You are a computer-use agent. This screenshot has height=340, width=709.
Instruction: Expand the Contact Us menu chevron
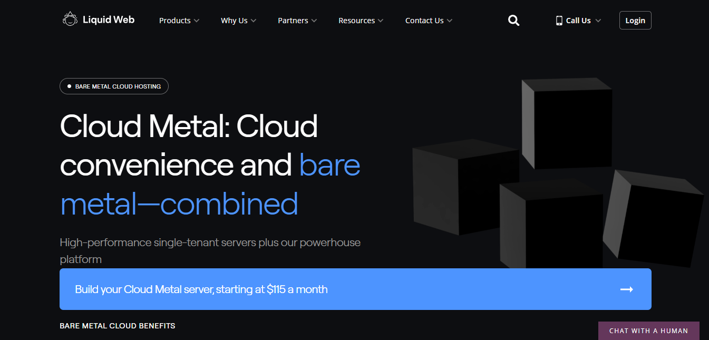point(450,21)
